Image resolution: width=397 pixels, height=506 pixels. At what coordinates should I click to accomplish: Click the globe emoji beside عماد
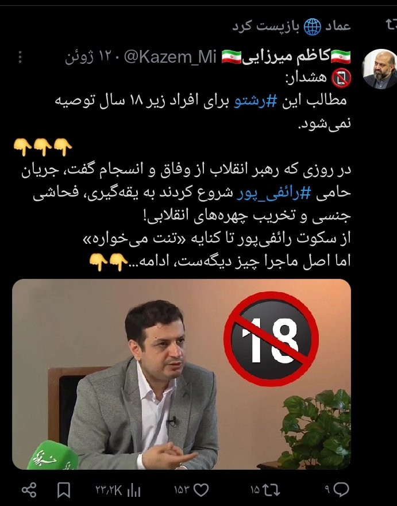click(x=312, y=26)
